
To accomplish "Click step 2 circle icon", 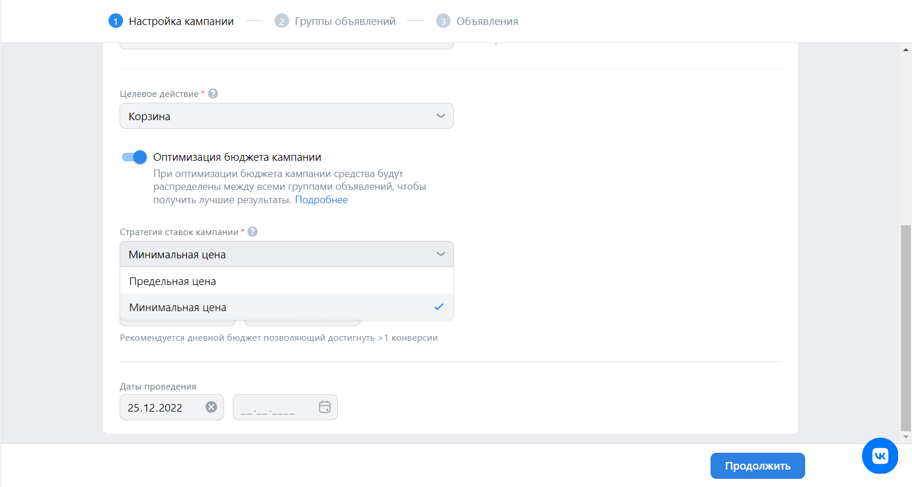I will pos(282,21).
